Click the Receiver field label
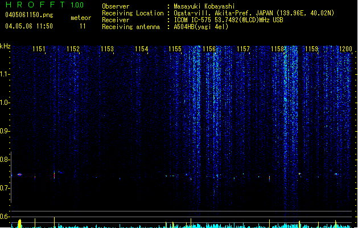The height and width of the screenshot is (228, 358). click(x=116, y=20)
